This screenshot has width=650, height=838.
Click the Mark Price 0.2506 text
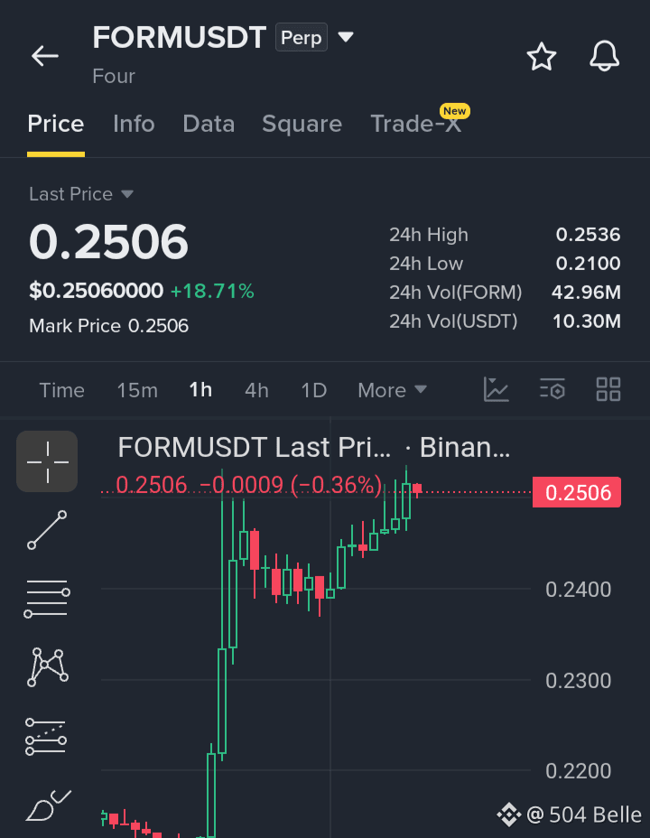pos(109,326)
